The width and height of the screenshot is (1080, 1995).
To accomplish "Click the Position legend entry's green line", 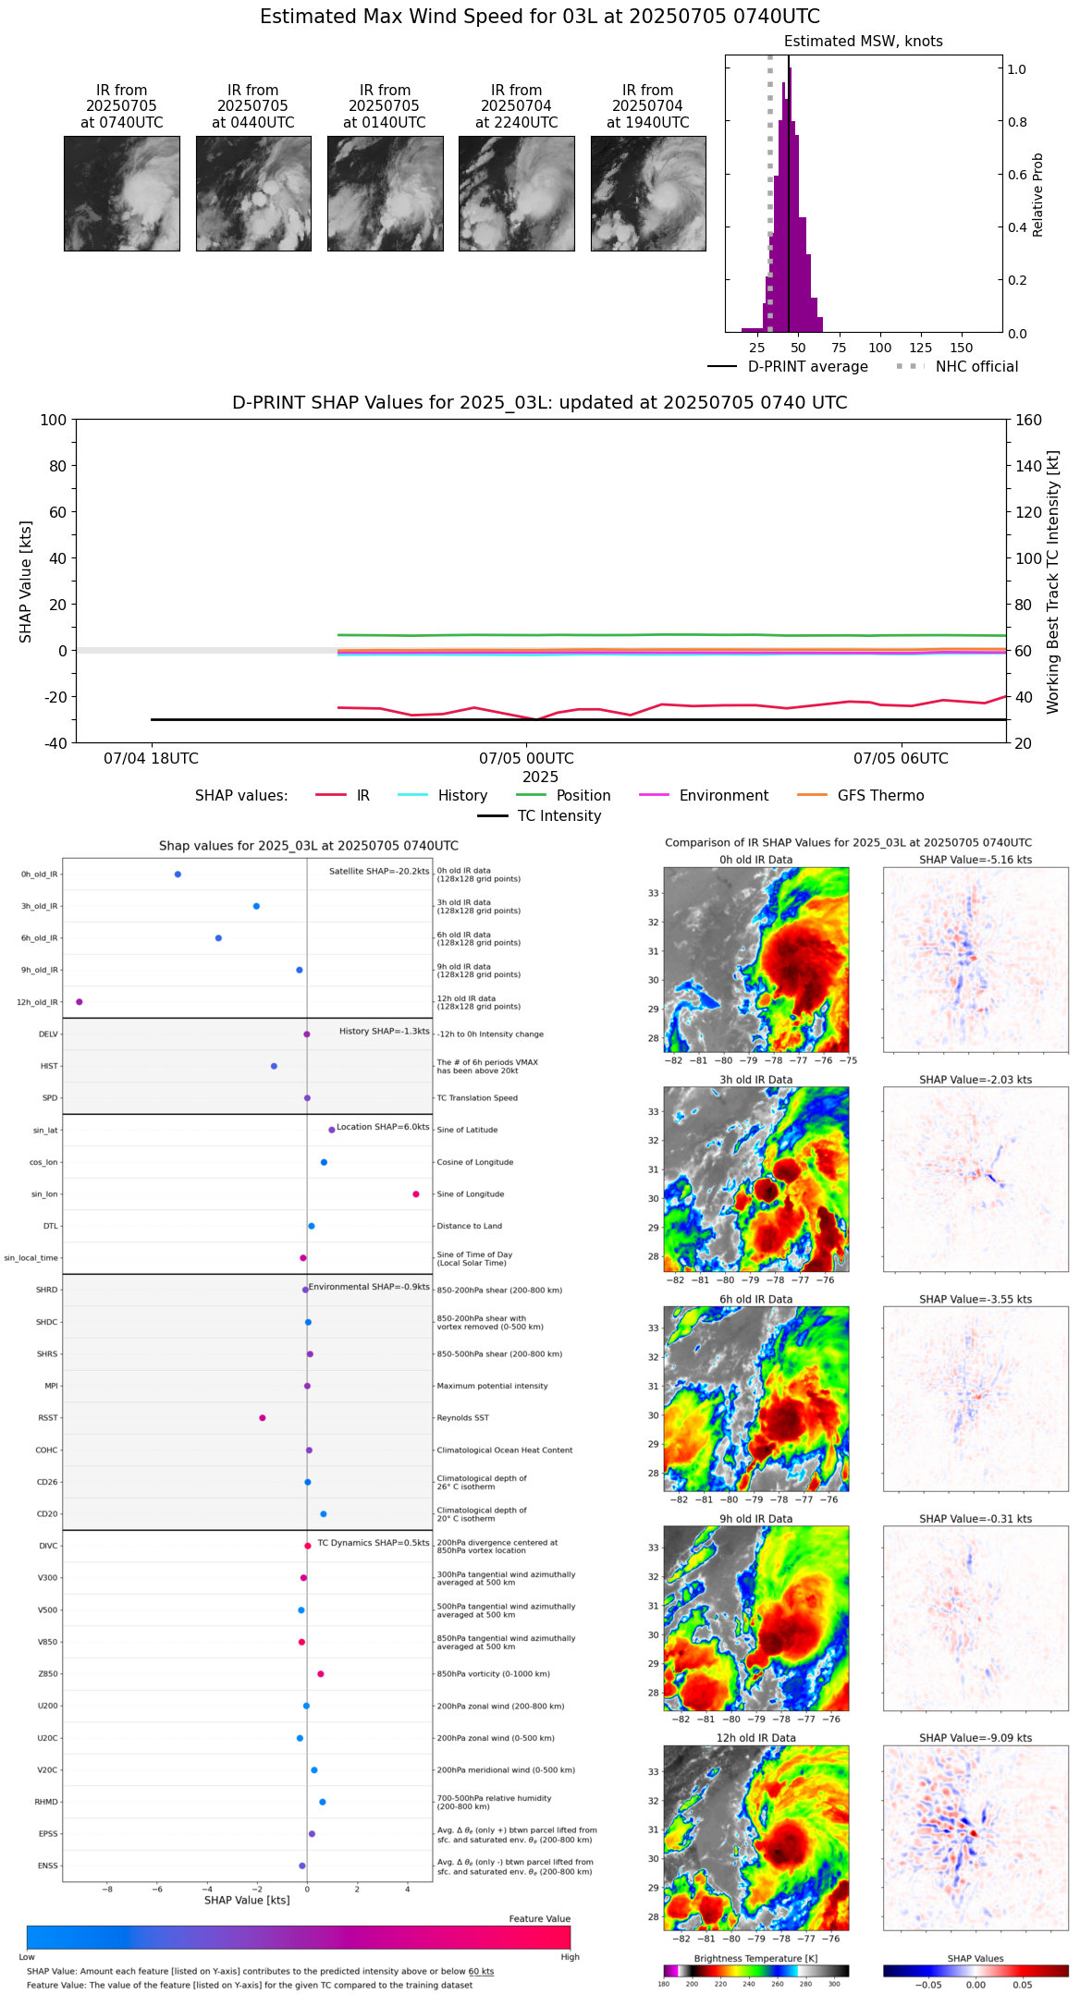I will click(531, 795).
